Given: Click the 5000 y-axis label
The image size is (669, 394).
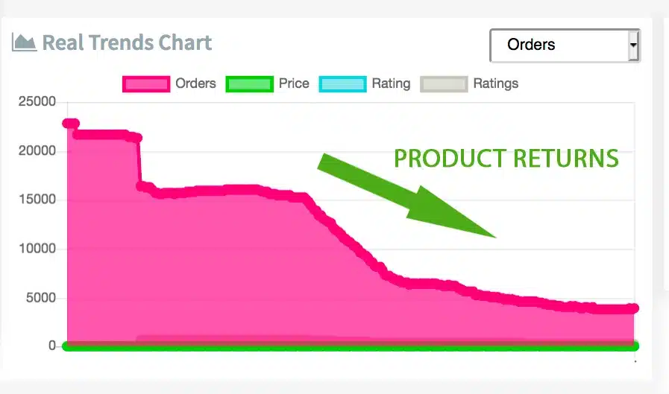Looking at the screenshot, I should click(41, 298).
